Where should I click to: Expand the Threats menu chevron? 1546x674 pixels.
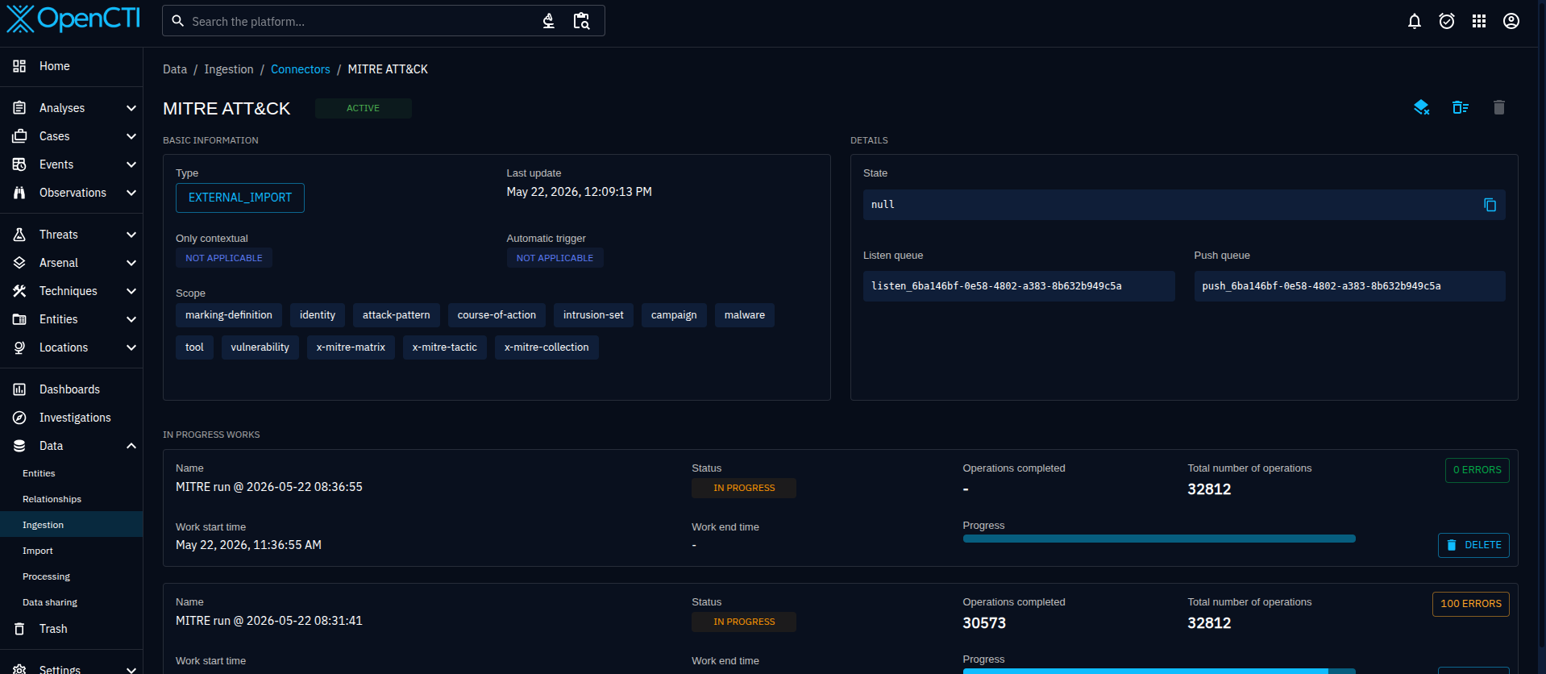(131, 235)
